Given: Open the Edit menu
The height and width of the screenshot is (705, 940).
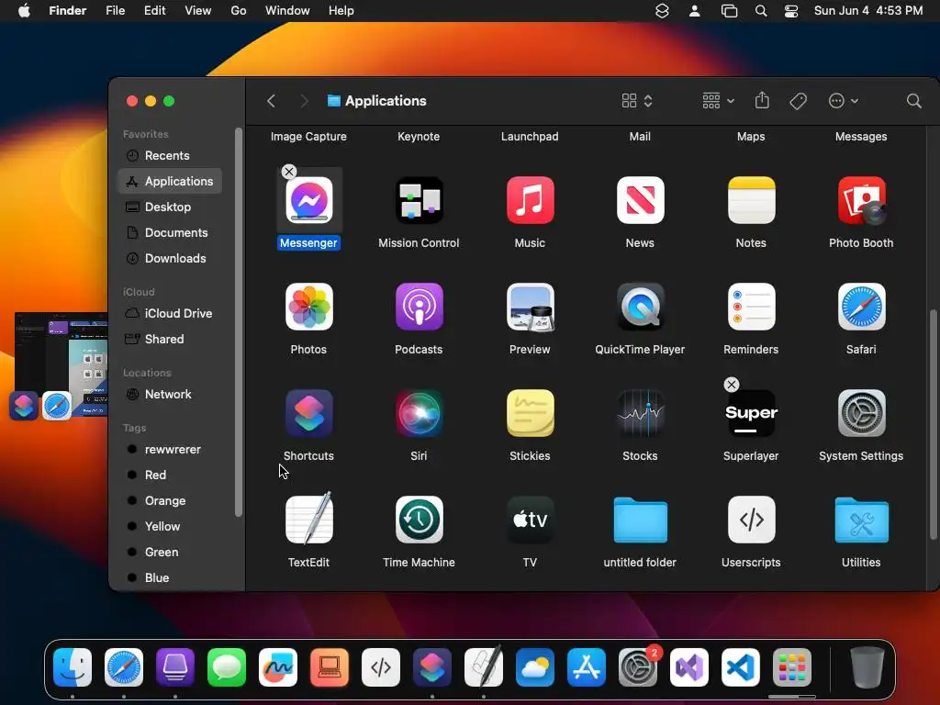Looking at the screenshot, I should click(154, 11).
